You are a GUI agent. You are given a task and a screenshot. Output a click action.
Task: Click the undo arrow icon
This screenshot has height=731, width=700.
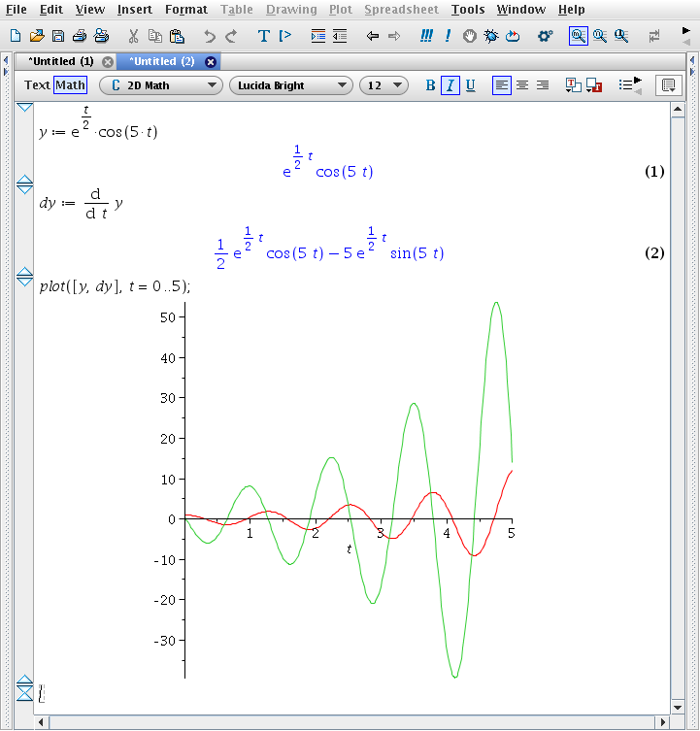coord(210,36)
